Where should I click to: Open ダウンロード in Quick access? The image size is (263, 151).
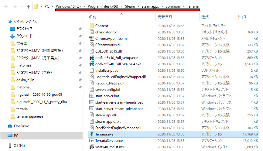click(x=24, y=36)
